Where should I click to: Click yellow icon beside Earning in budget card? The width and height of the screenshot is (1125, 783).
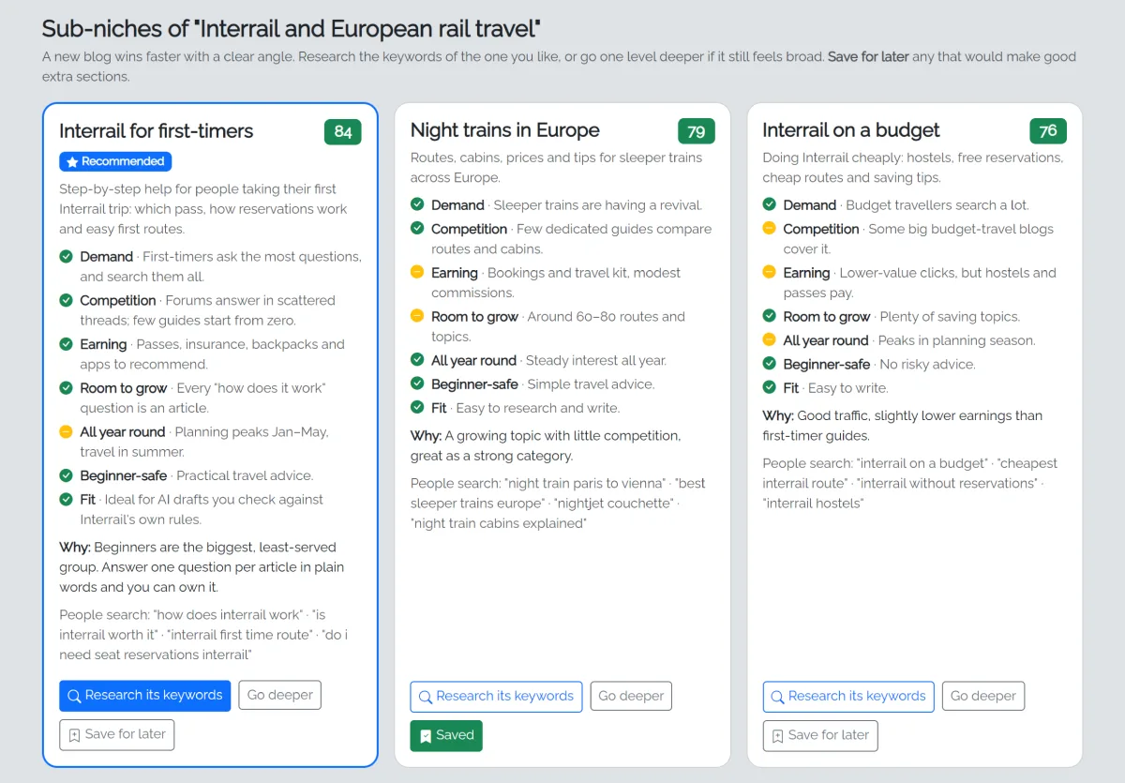tap(770, 273)
